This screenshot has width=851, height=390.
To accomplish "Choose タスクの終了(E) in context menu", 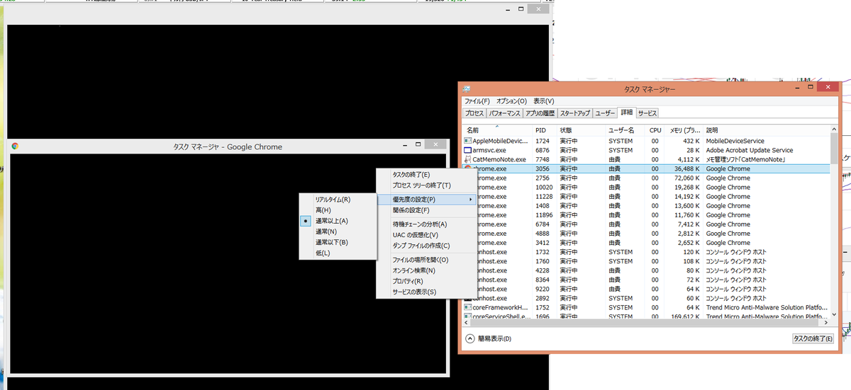I will point(426,175).
